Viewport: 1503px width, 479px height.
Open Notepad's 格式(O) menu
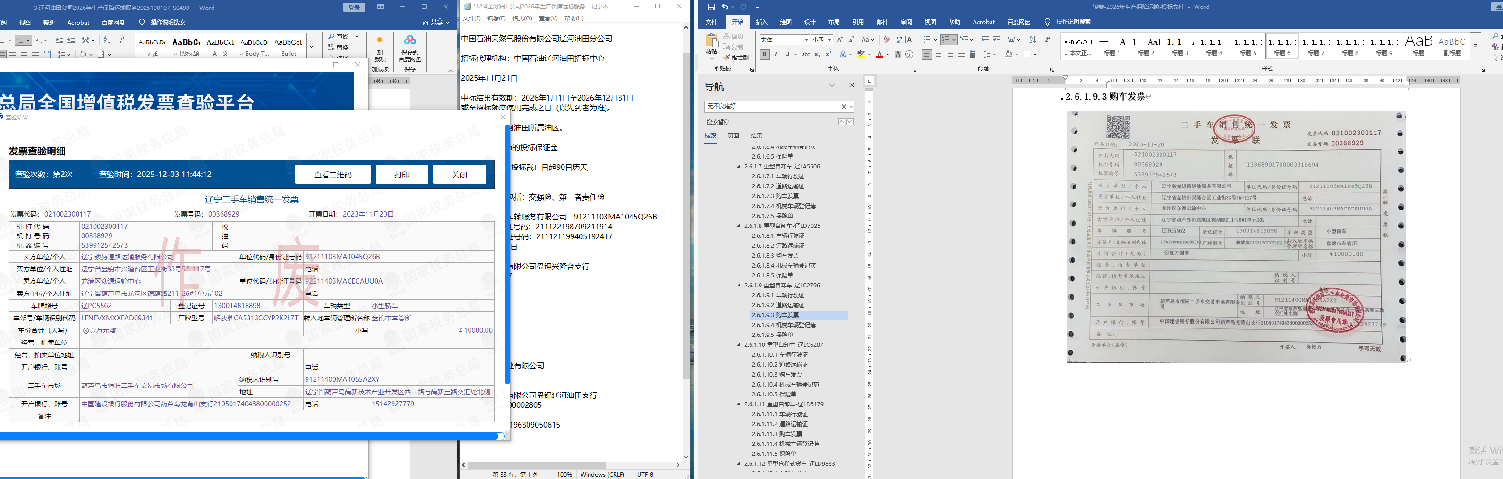pos(522,19)
